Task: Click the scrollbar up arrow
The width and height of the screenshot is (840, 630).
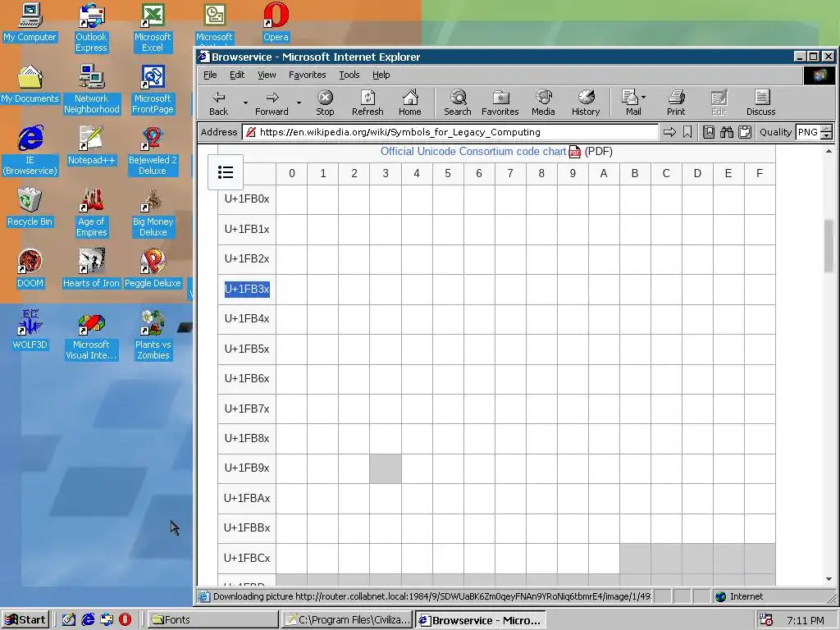Action: click(x=829, y=152)
